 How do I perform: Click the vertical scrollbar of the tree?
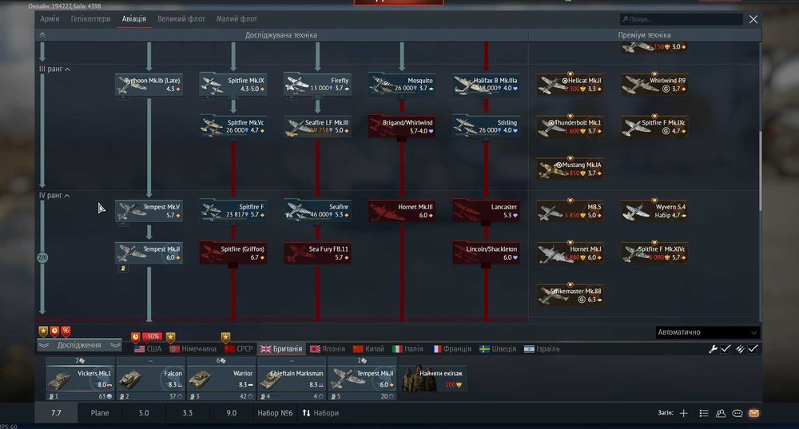click(x=761, y=171)
